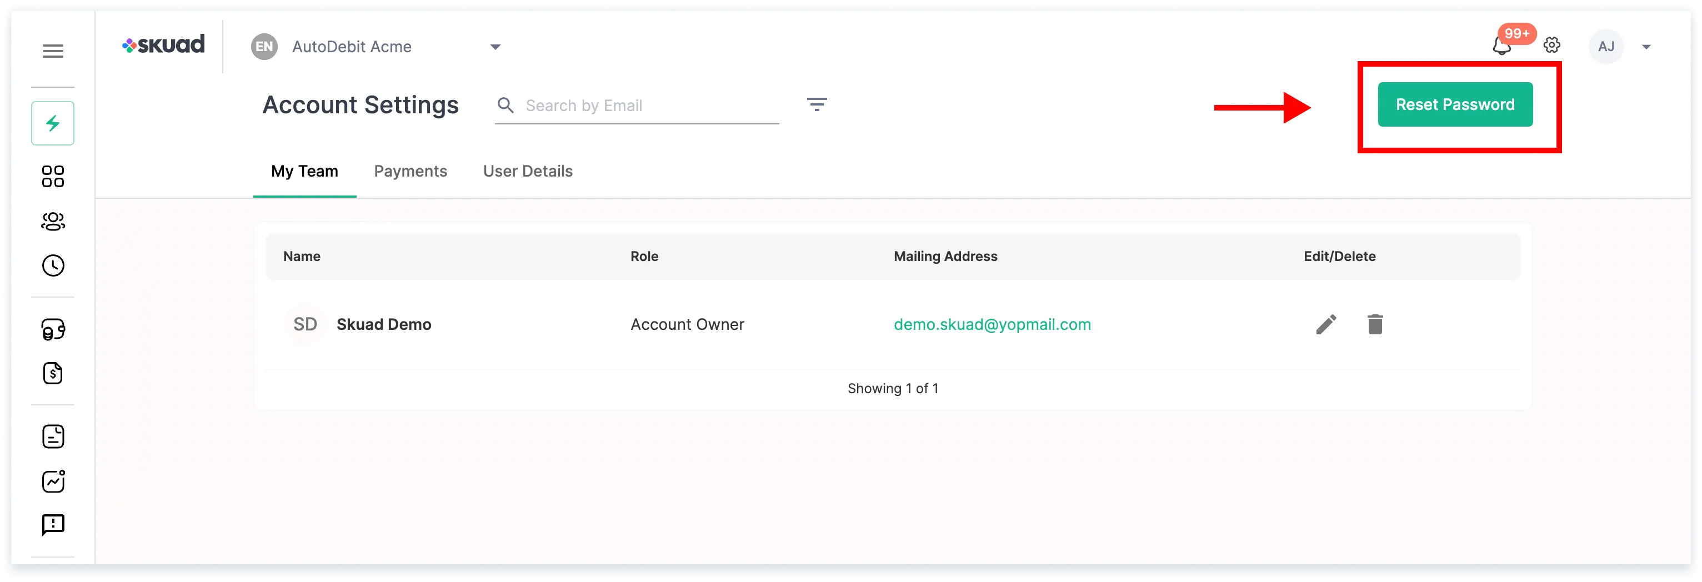Click the Reset Password button
1702x582 pixels.
(1455, 104)
